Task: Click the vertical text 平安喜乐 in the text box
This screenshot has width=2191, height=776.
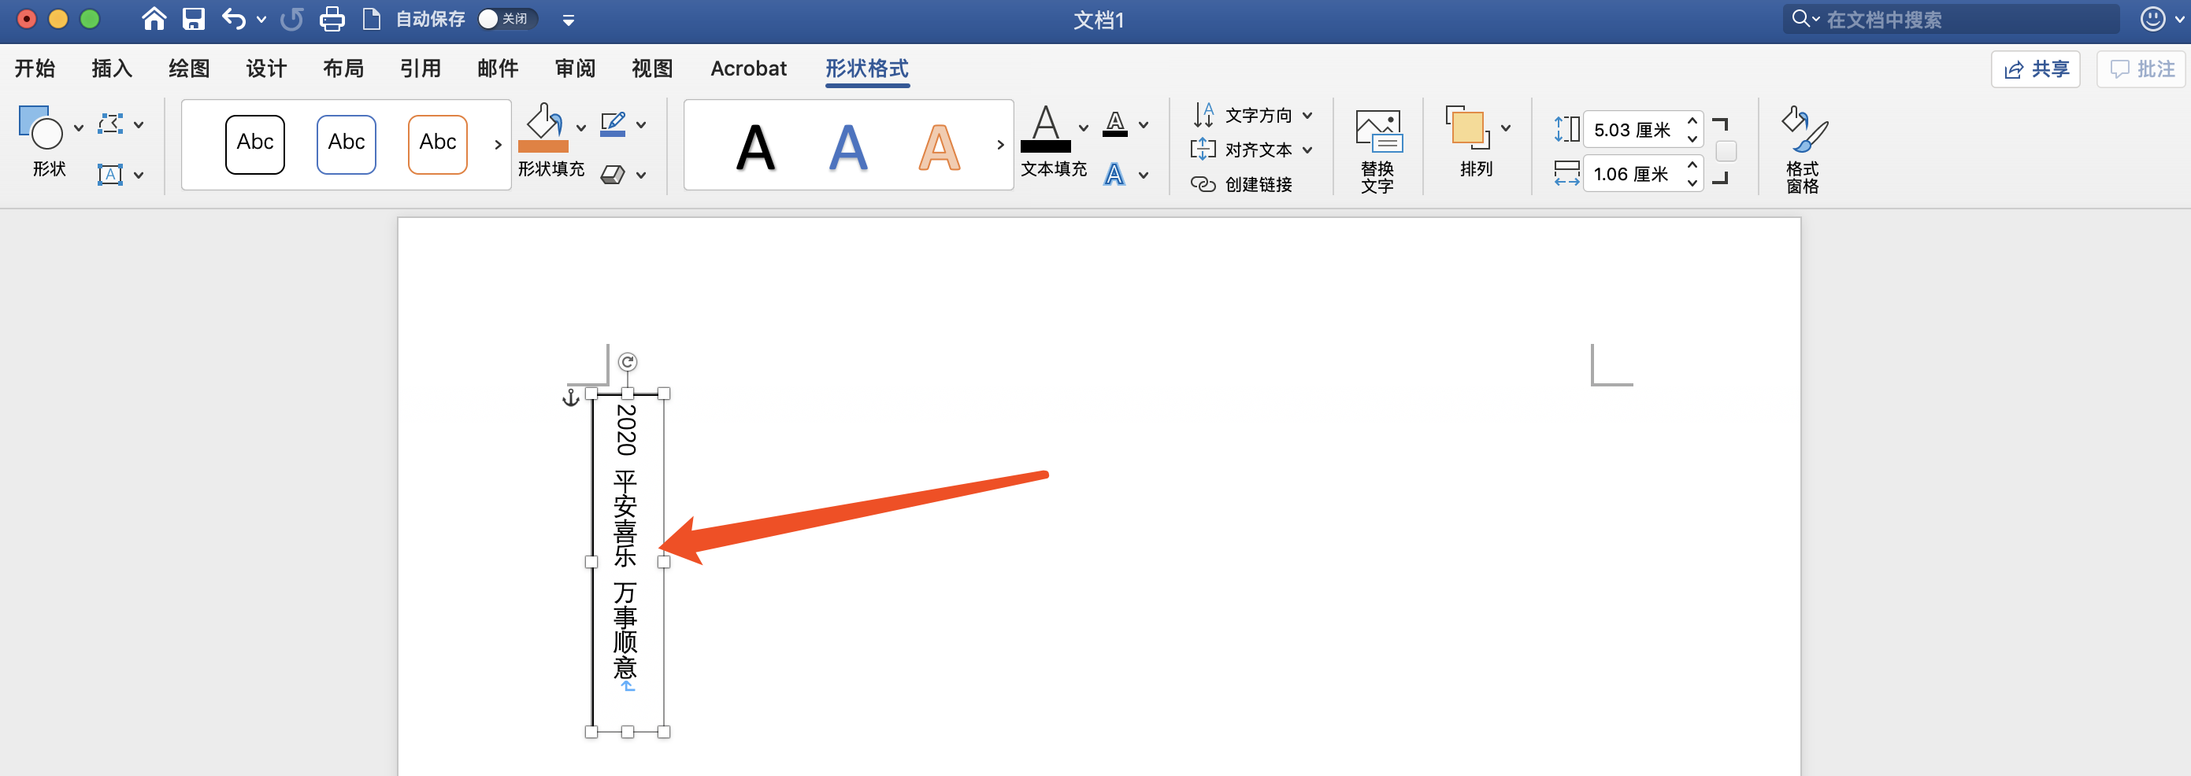Action: 625,519
